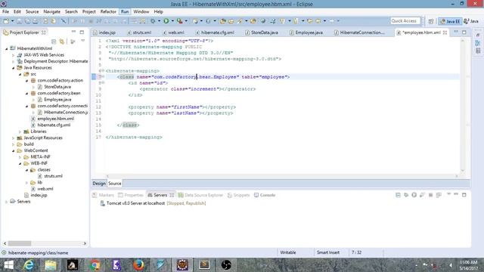Image resolution: width=484 pixels, height=272 pixels.
Task: Toggle Link with Editor in Project Explorer
Action: click(x=62, y=42)
